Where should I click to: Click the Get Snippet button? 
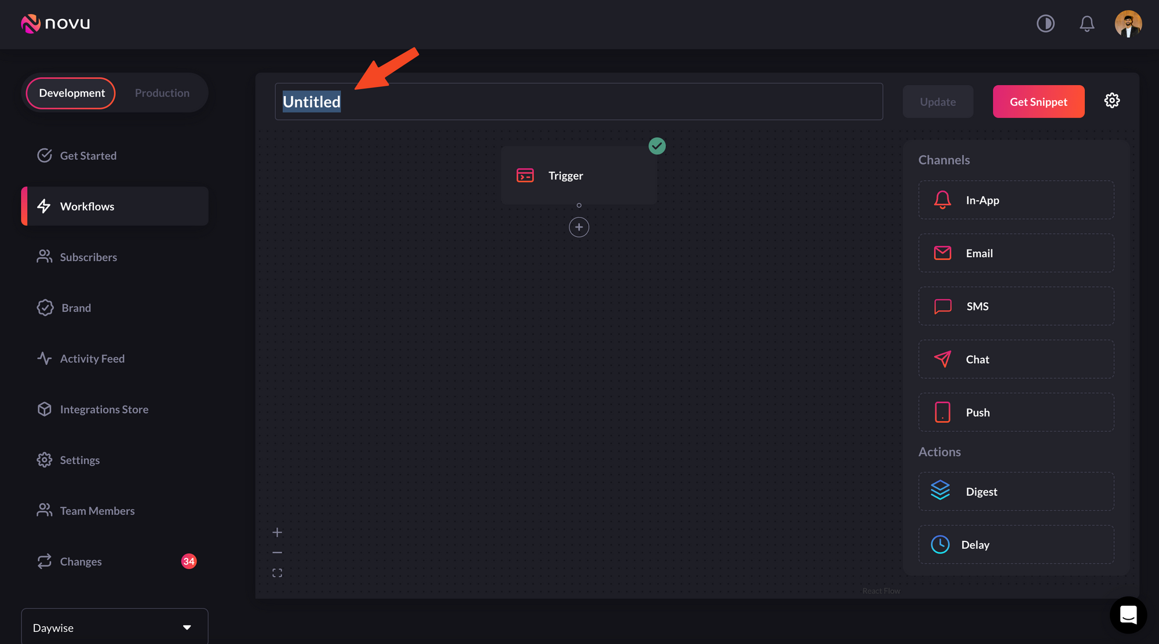coord(1038,102)
